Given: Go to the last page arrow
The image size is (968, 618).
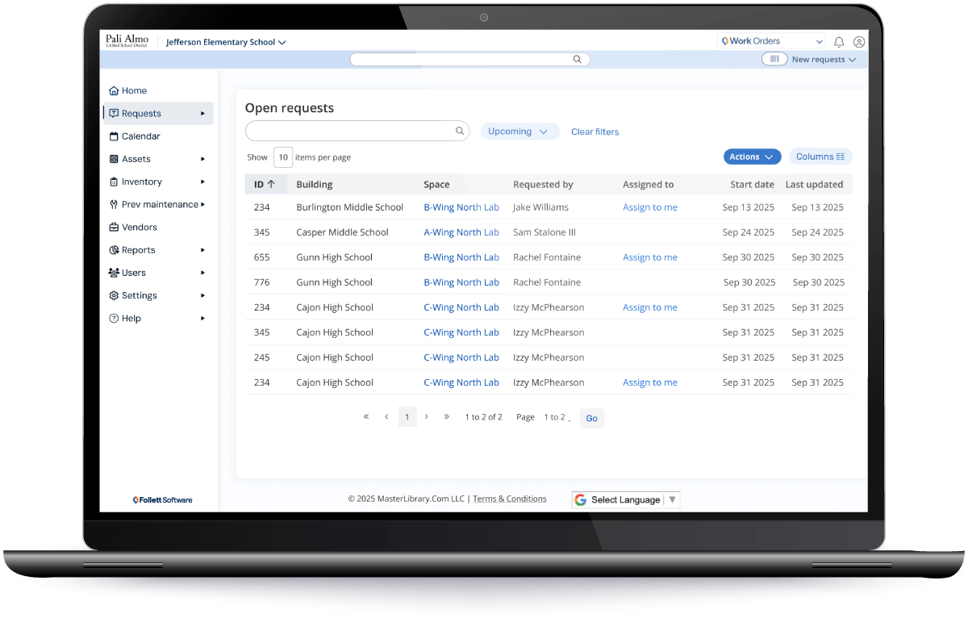Looking at the screenshot, I should (x=446, y=417).
